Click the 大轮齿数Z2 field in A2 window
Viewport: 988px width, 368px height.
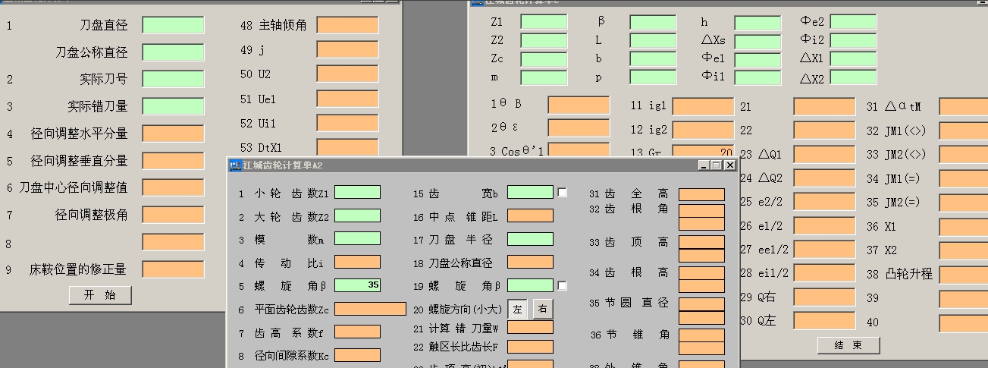point(357,216)
